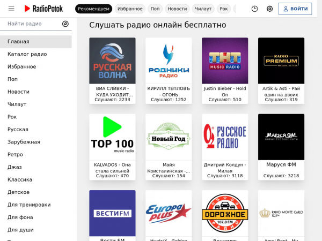Click the Слушают: 3118 listener count
Viewport: 322px width, 241px height.
point(225,176)
